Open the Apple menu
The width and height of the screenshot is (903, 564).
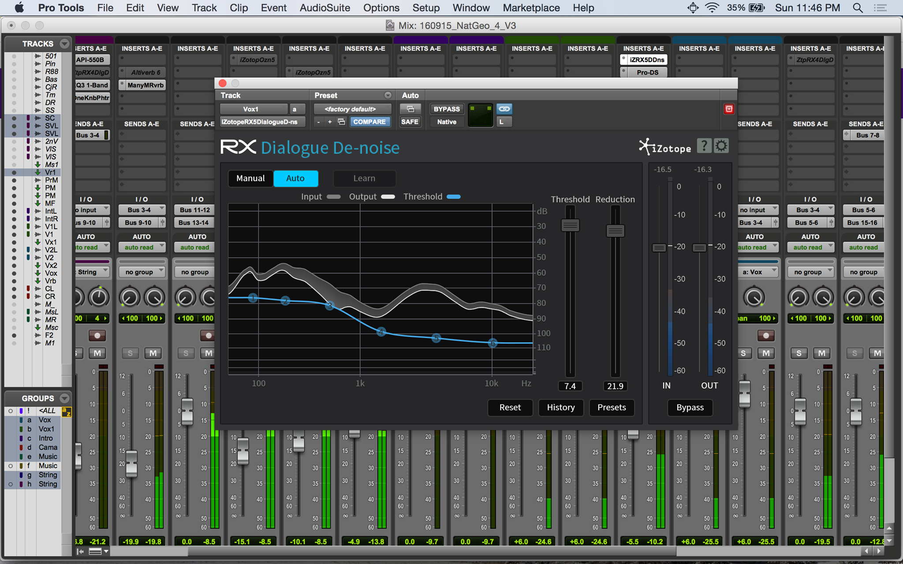(x=19, y=7)
